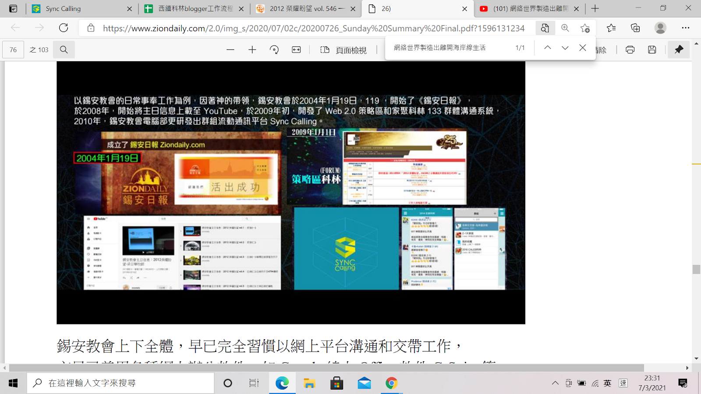The image size is (701, 394).
Task: Print the PDF document
Action: (x=630, y=50)
